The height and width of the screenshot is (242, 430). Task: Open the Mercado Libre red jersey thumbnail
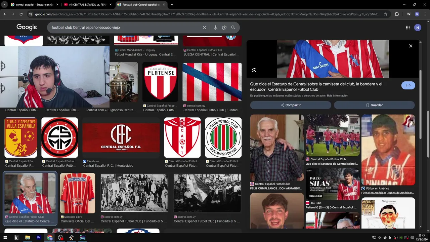[78, 193]
